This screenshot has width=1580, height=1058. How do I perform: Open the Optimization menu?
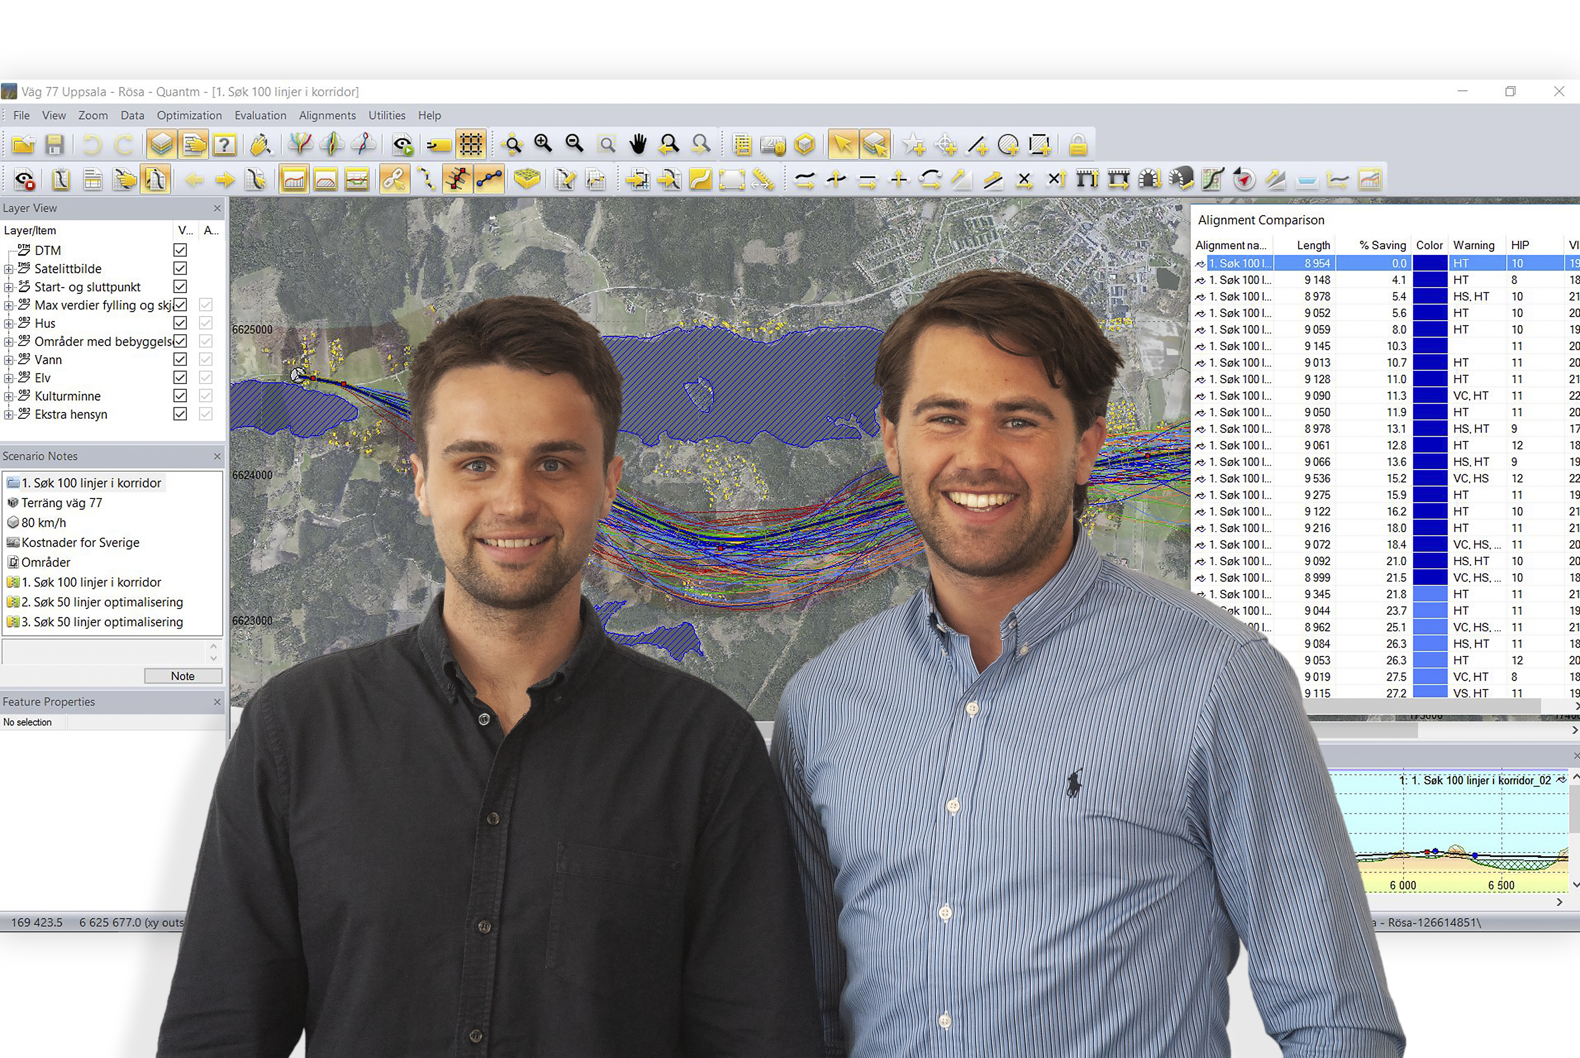[189, 116]
